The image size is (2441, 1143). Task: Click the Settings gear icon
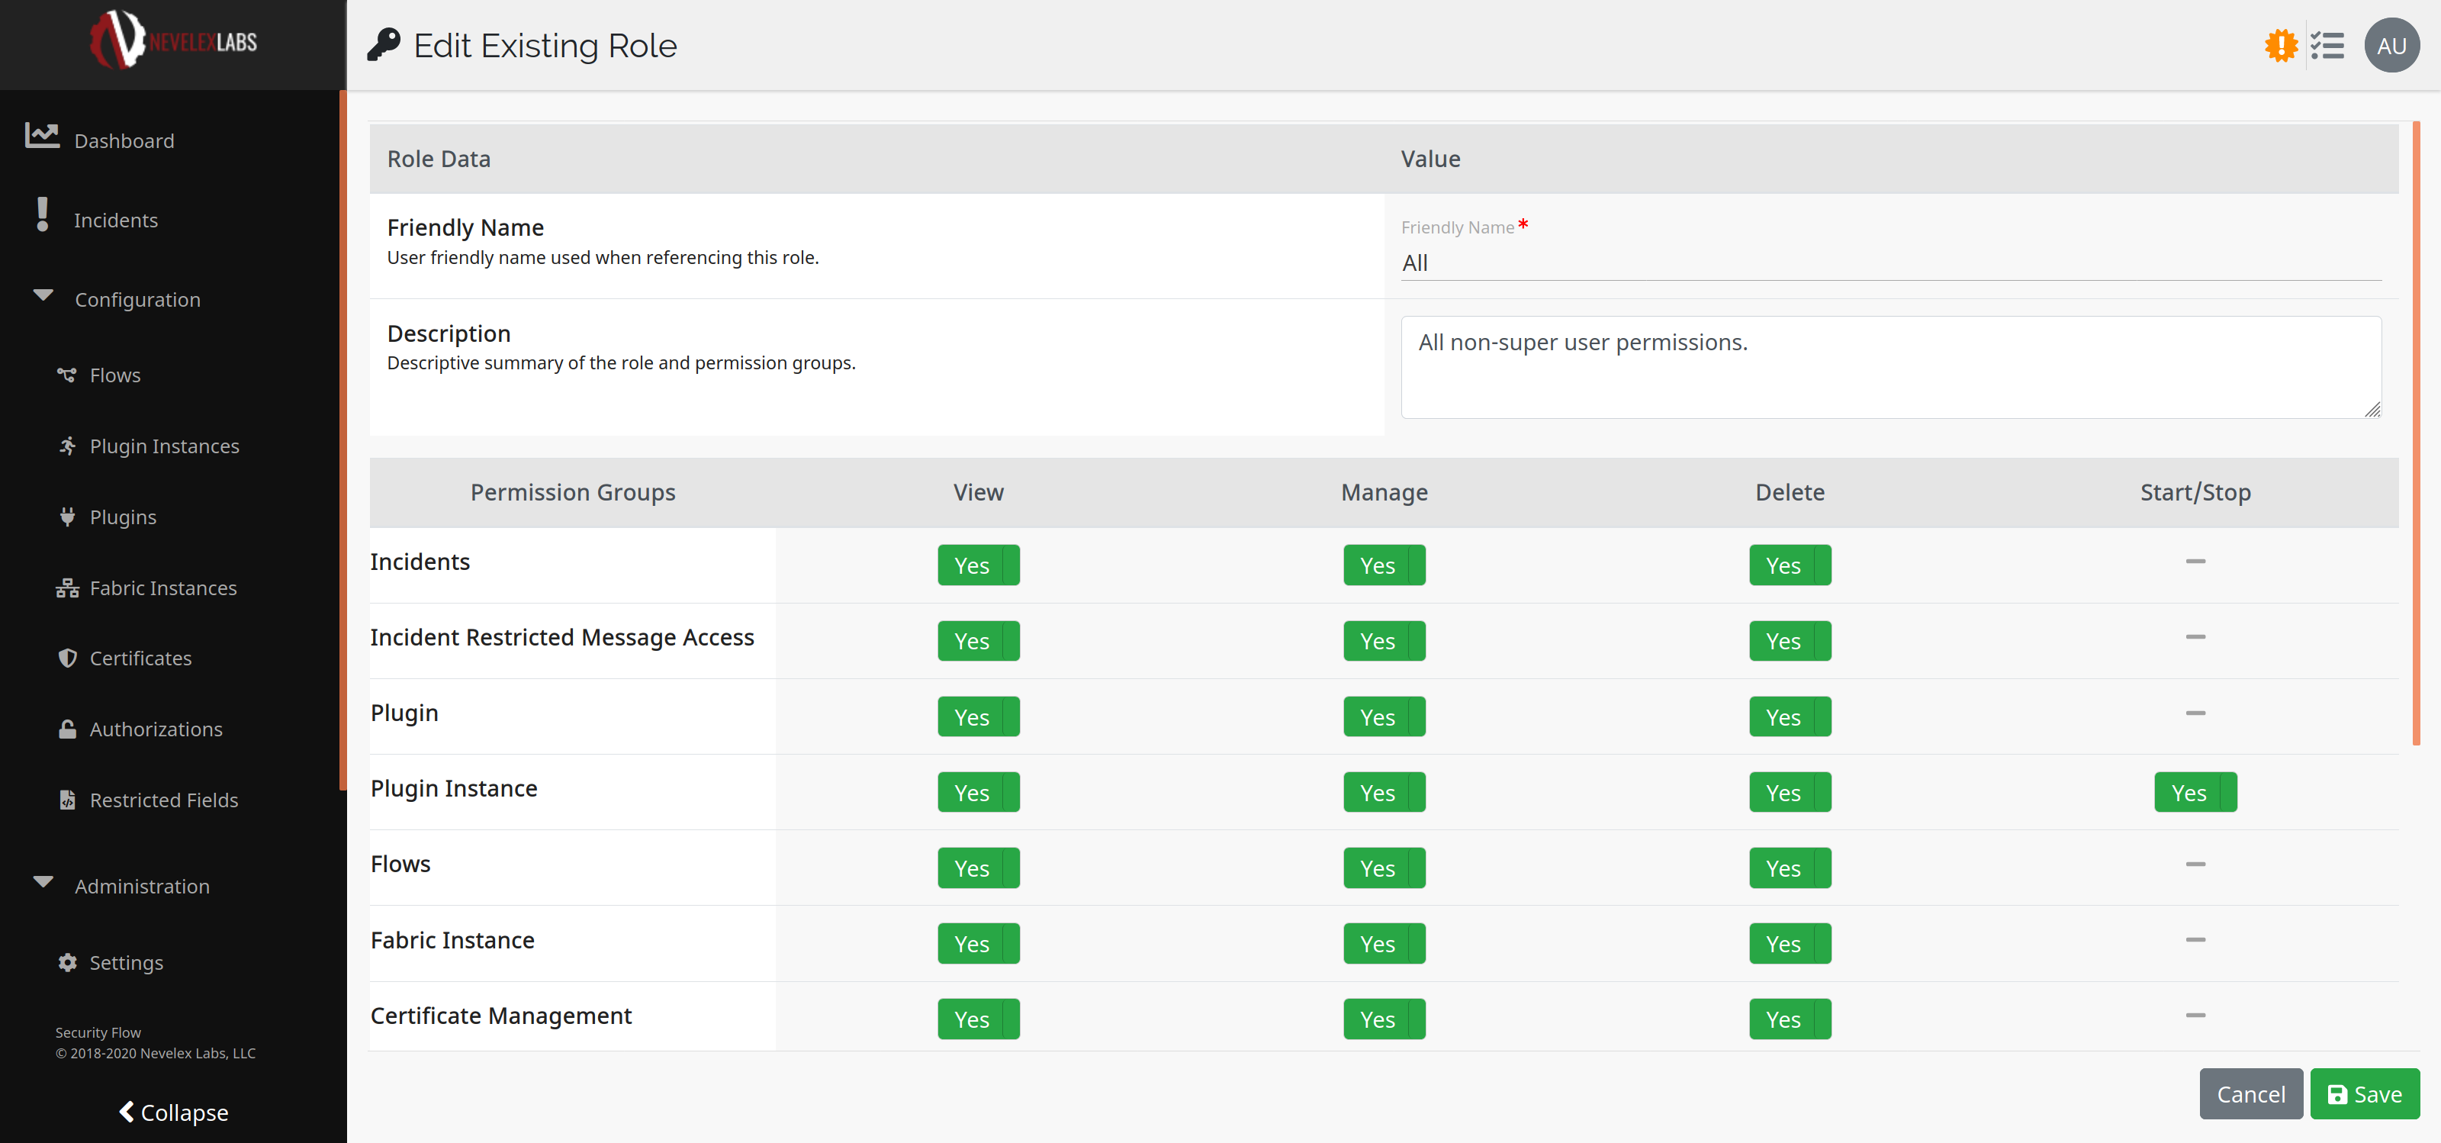tap(66, 963)
